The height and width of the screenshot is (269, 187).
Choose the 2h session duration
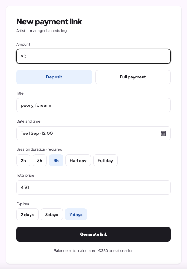[23, 161]
